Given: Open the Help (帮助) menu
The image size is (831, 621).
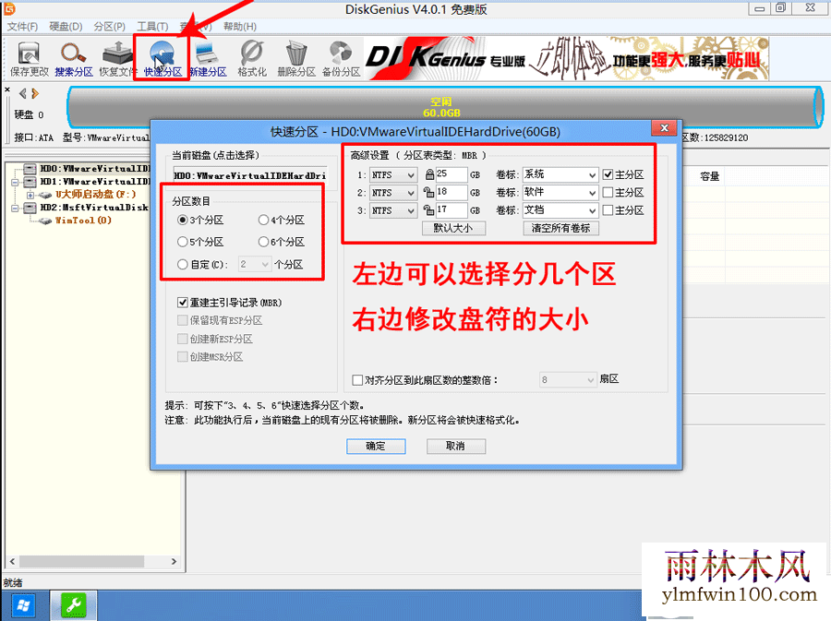Looking at the screenshot, I should 239,27.
